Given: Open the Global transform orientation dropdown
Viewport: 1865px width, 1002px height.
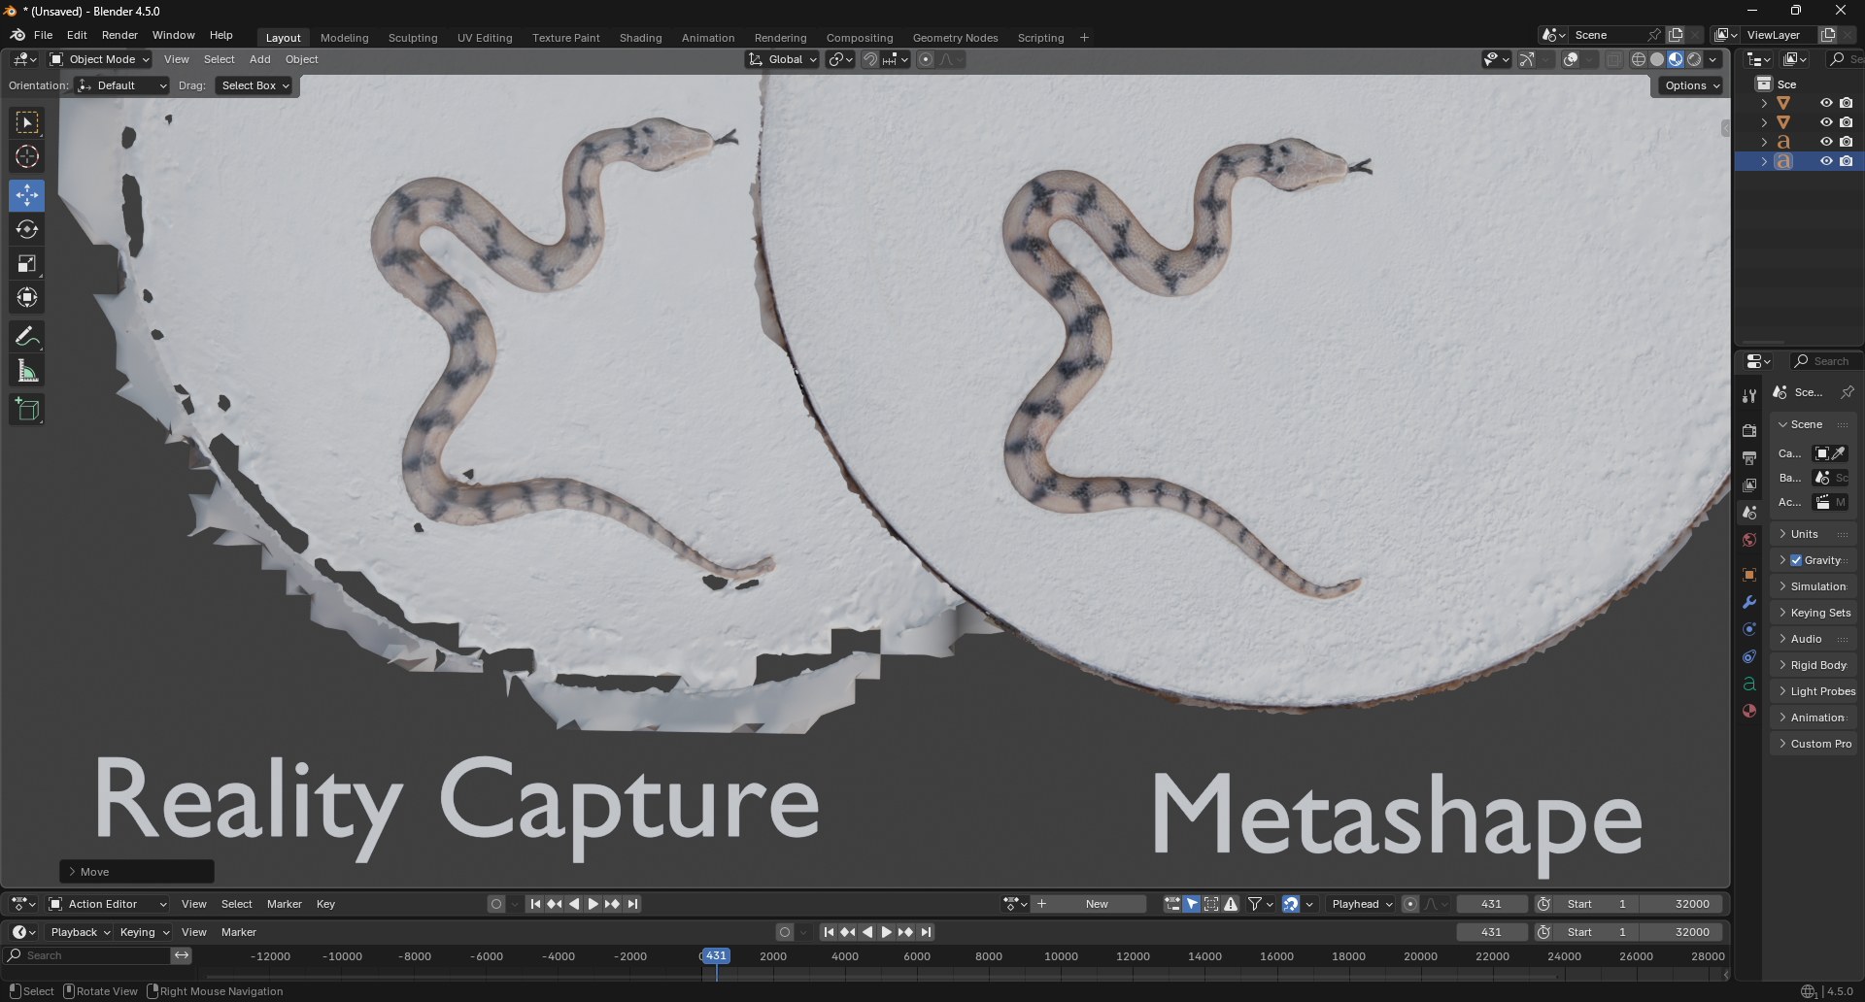Looking at the screenshot, I should pos(783,59).
